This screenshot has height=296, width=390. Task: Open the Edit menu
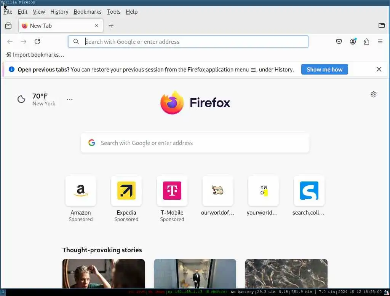click(x=22, y=12)
